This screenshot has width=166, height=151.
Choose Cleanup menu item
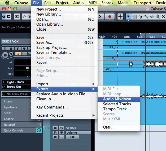64,99
